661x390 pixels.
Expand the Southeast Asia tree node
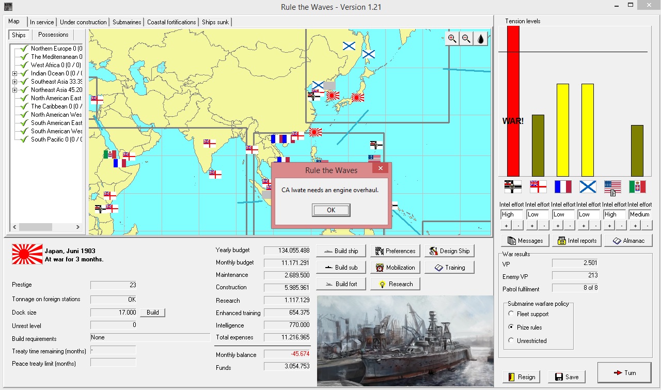pyautogui.click(x=14, y=82)
